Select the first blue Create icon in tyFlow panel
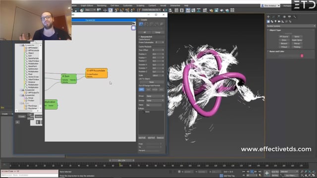The width and height of the screenshot is (317, 178). [141, 24]
